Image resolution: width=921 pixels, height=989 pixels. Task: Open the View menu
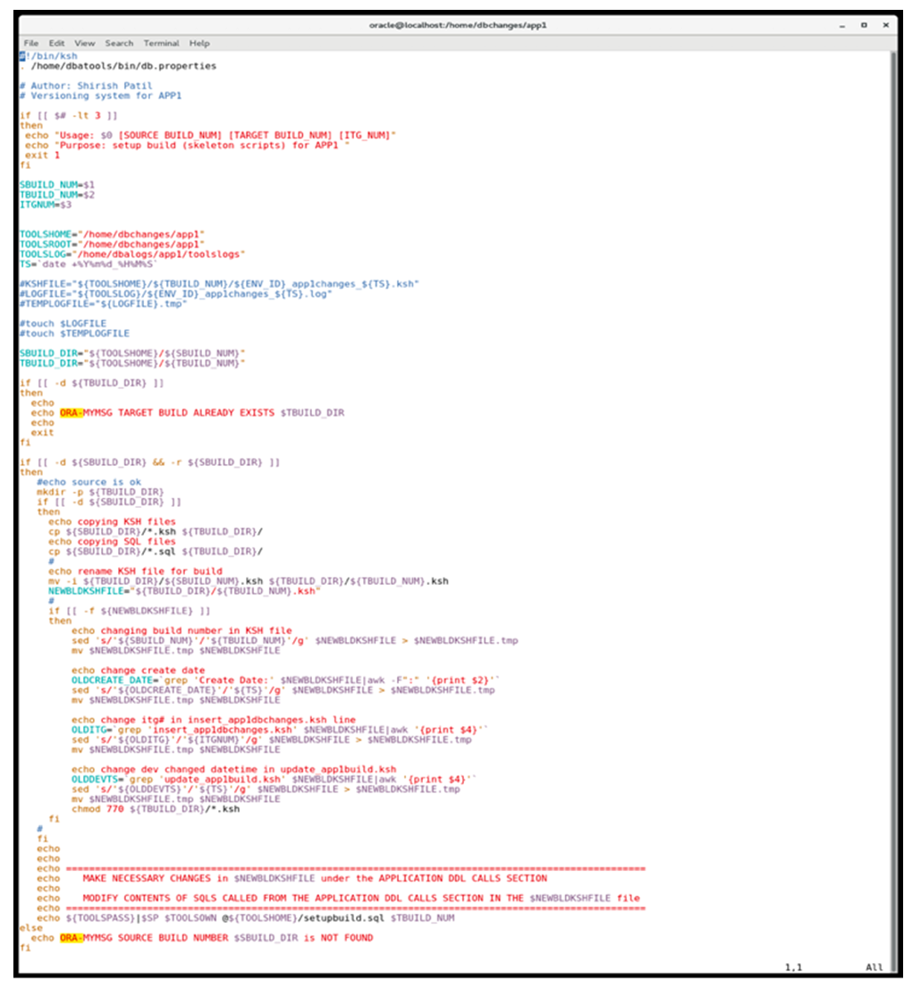coord(85,43)
